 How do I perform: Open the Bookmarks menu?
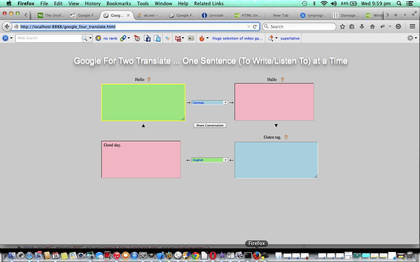[x=119, y=4]
